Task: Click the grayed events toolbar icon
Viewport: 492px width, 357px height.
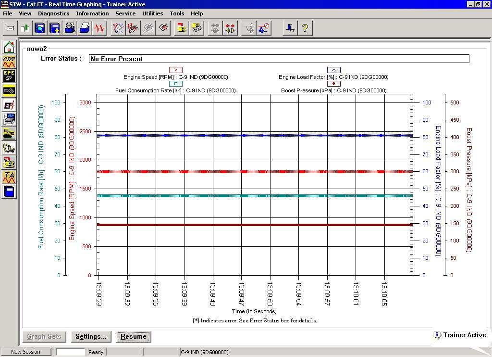Action: pos(148,28)
